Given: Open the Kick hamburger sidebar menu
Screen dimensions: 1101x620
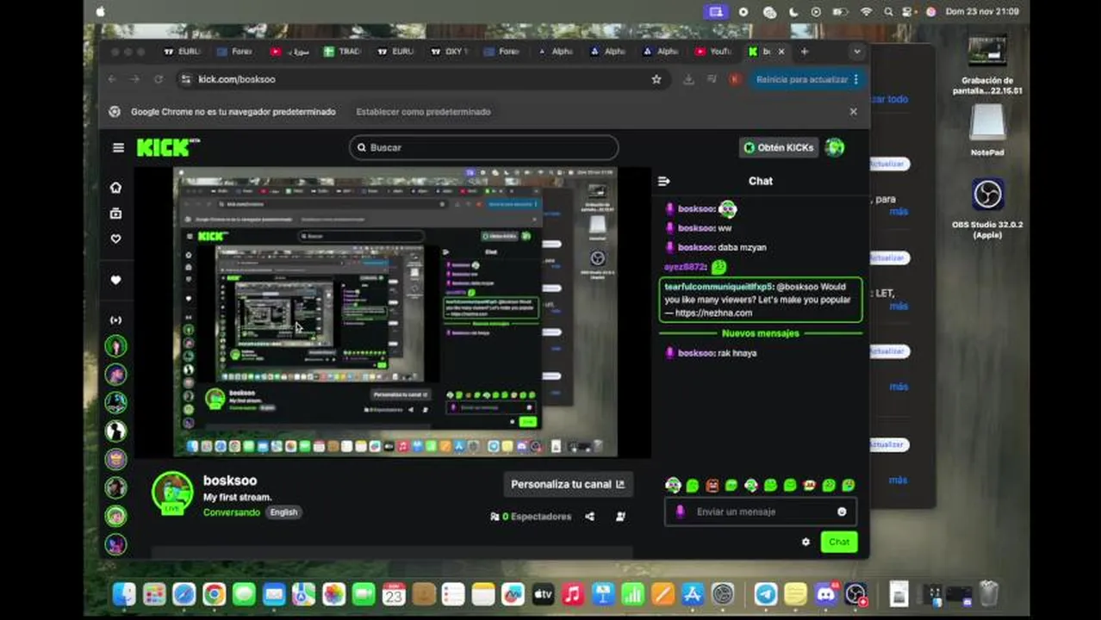Looking at the screenshot, I should coord(118,147).
